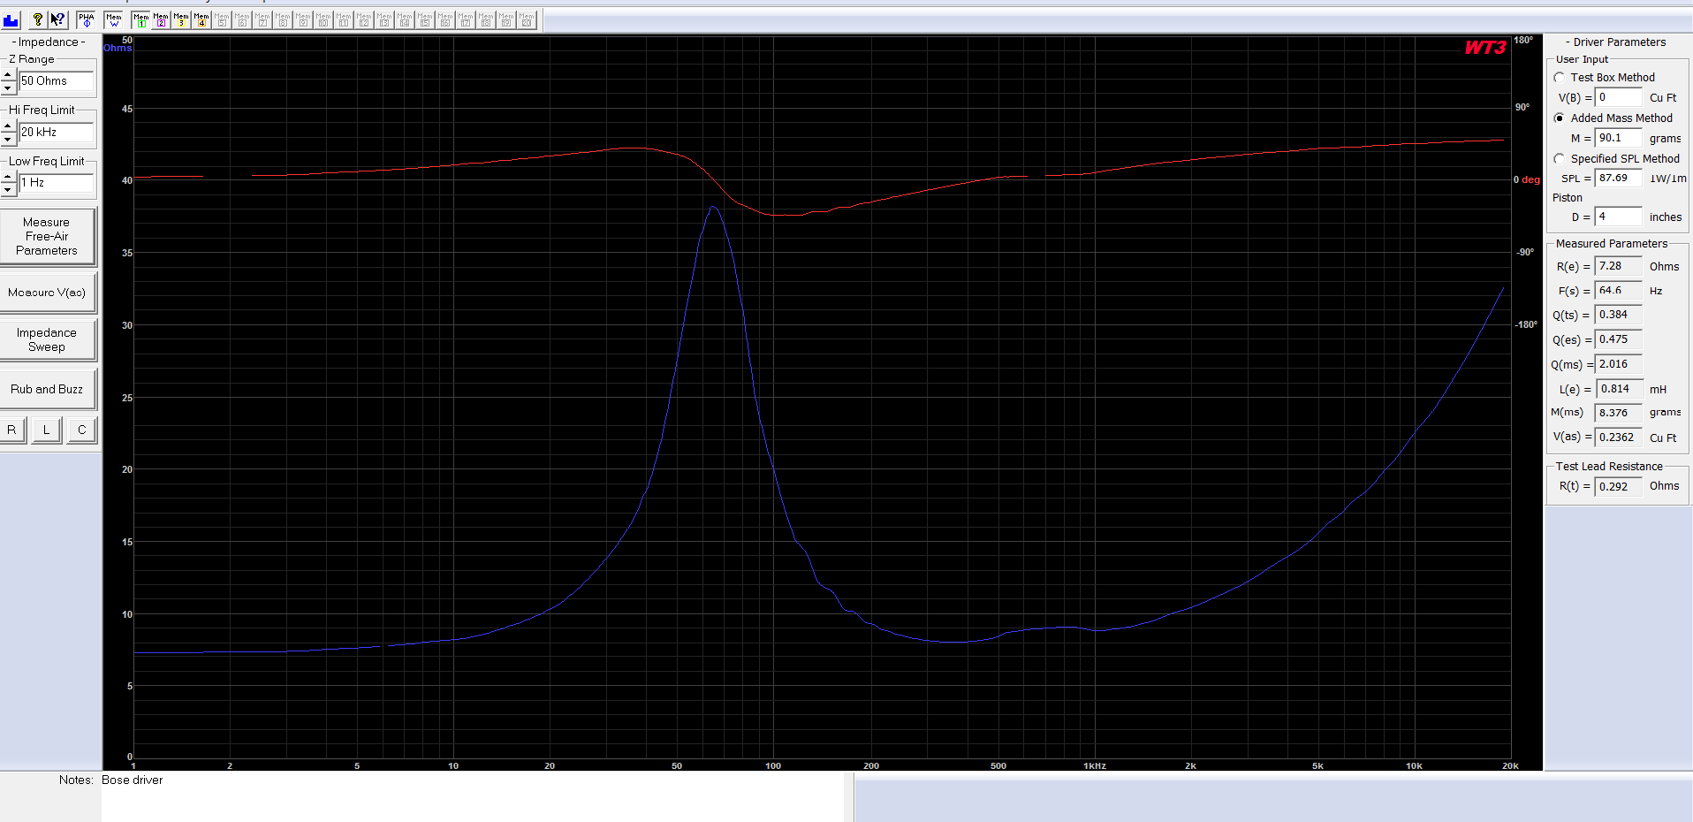Toggle the PHA phase display icon
Screen dimensions: 1693x822
(x=87, y=19)
